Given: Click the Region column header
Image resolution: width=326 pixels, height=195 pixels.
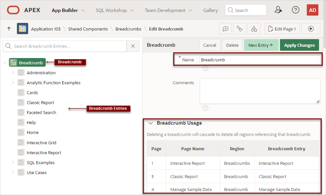Looking at the screenshot, I should [x=237, y=149].
